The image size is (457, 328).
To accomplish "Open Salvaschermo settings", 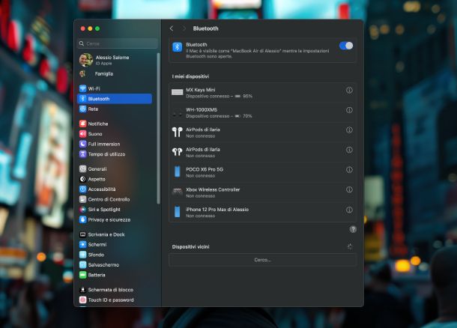I will click(x=115, y=265).
